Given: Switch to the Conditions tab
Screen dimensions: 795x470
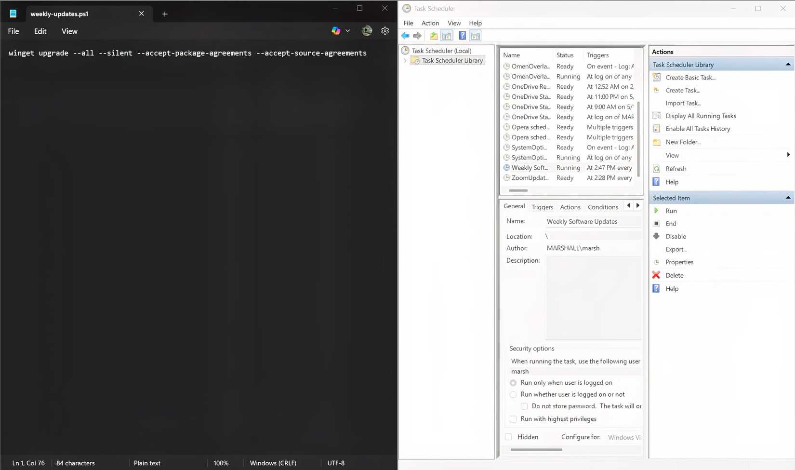Looking at the screenshot, I should [603, 207].
